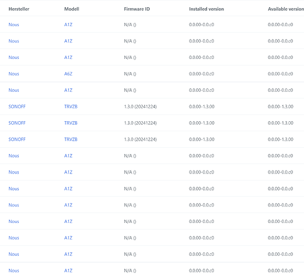The image size is (304, 278).
Task: Open the third SONOFF manufacturer link
Action: (x=17, y=140)
